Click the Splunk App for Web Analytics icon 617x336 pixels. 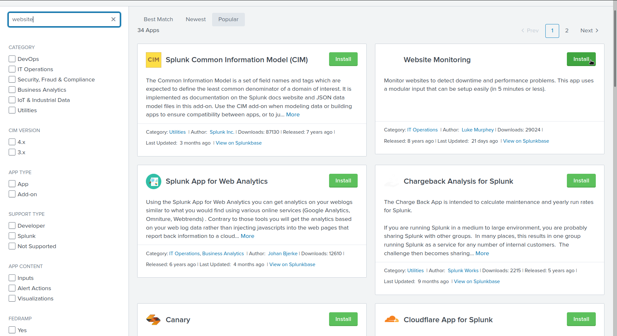(x=154, y=181)
